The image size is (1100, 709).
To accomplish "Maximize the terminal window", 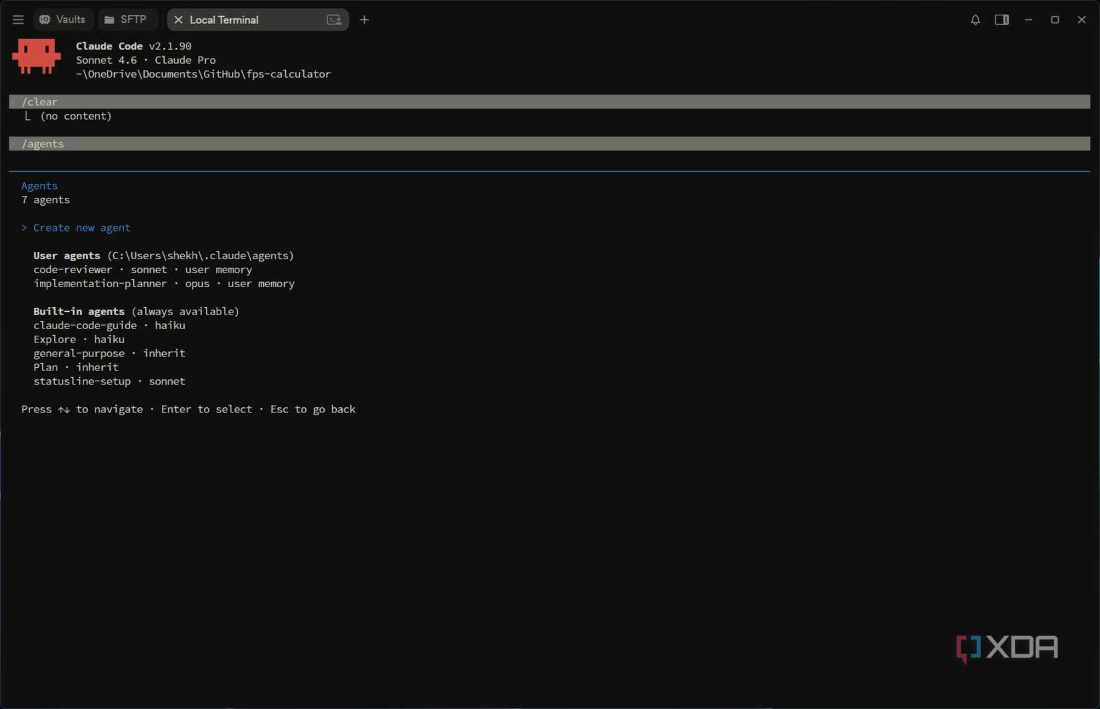I will pyautogui.click(x=1055, y=20).
